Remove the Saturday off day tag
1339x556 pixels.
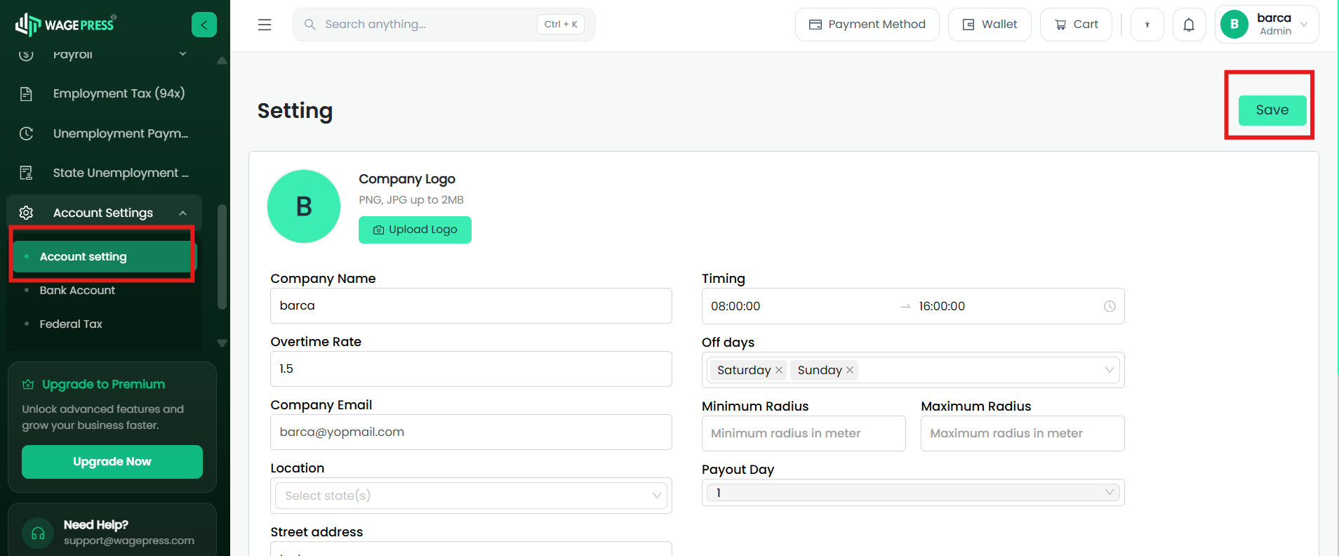coord(778,370)
